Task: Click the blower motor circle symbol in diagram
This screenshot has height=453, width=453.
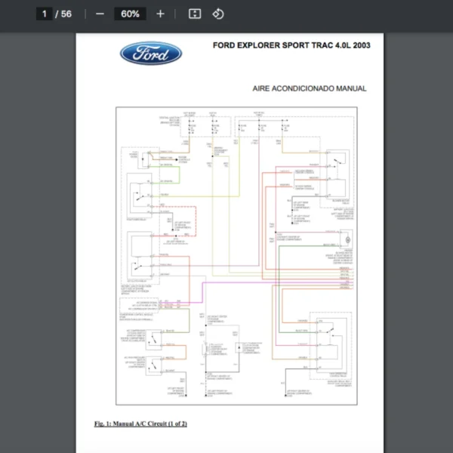Action: click(347, 239)
